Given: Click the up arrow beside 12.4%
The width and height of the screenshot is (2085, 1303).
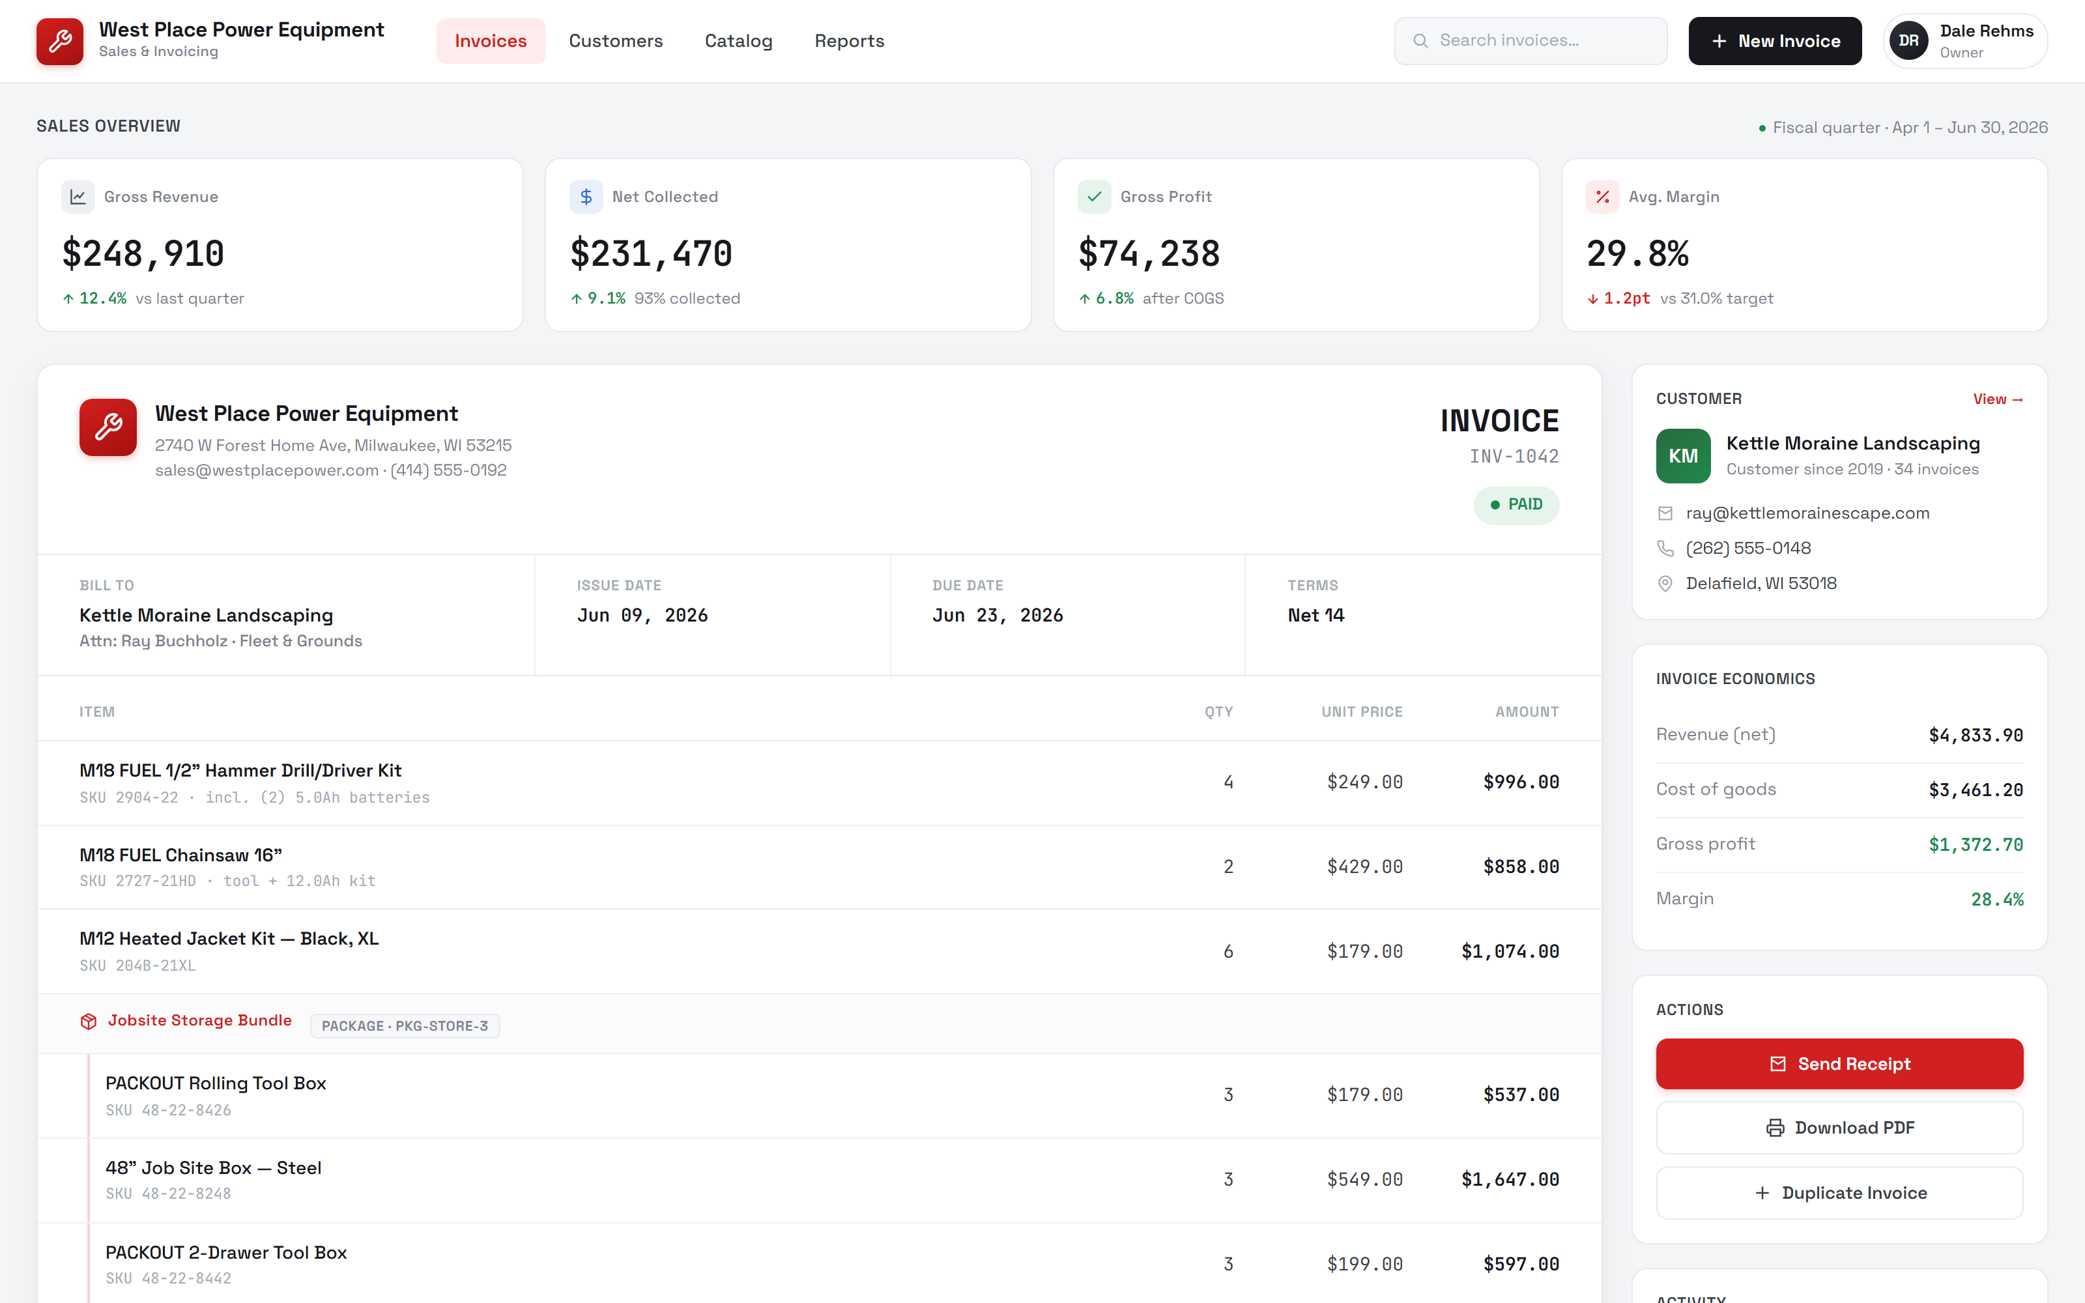Looking at the screenshot, I should (x=68, y=299).
